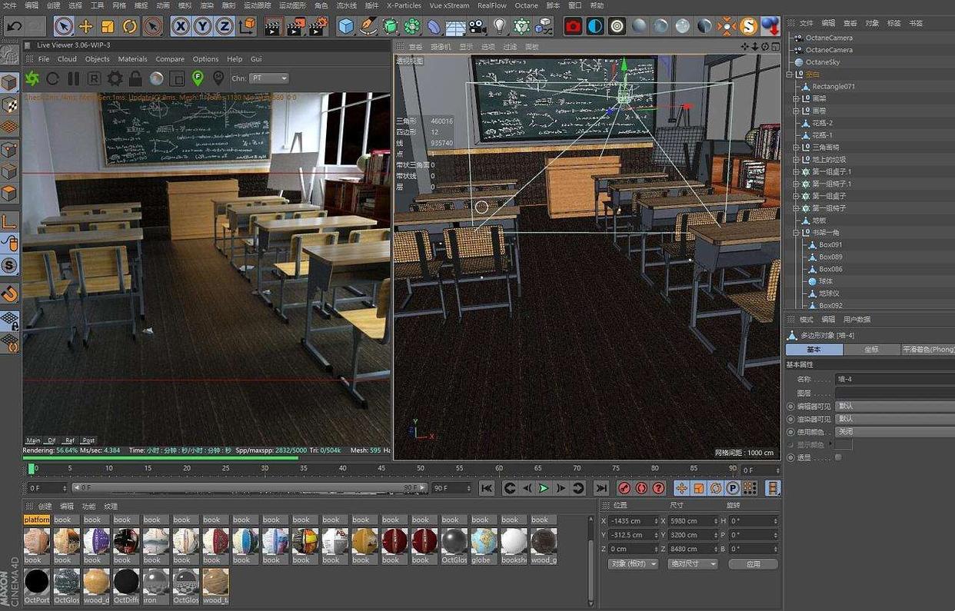Click the OctaneSky icon in Object Manager
This screenshot has height=611, width=955.
(800, 62)
